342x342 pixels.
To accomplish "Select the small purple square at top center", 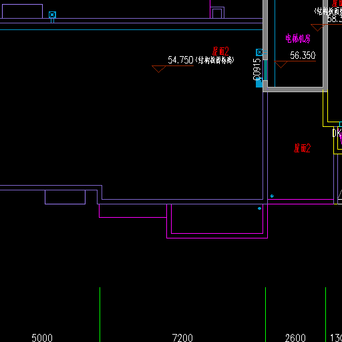I will coord(217,13).
